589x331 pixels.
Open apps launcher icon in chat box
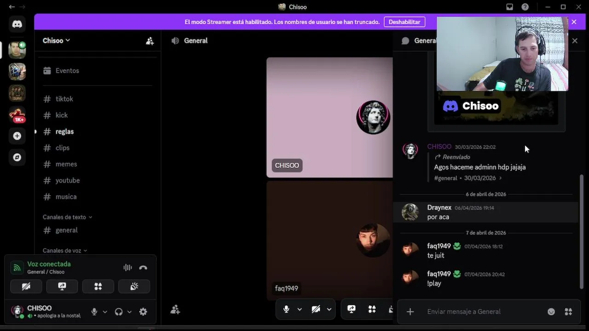[568, 312]
